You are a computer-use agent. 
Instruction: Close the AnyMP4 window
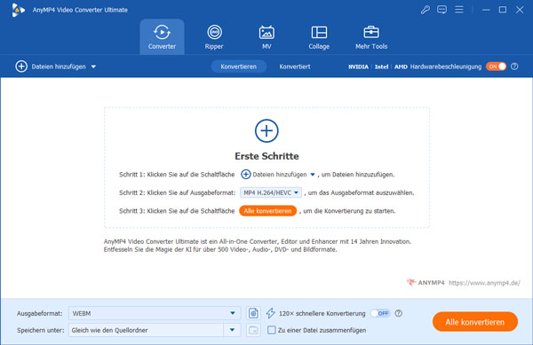point(520,10)
